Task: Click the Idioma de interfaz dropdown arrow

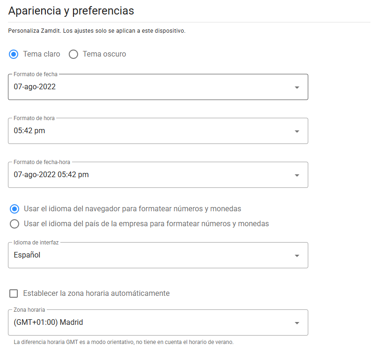Action: tap(297, 255)
